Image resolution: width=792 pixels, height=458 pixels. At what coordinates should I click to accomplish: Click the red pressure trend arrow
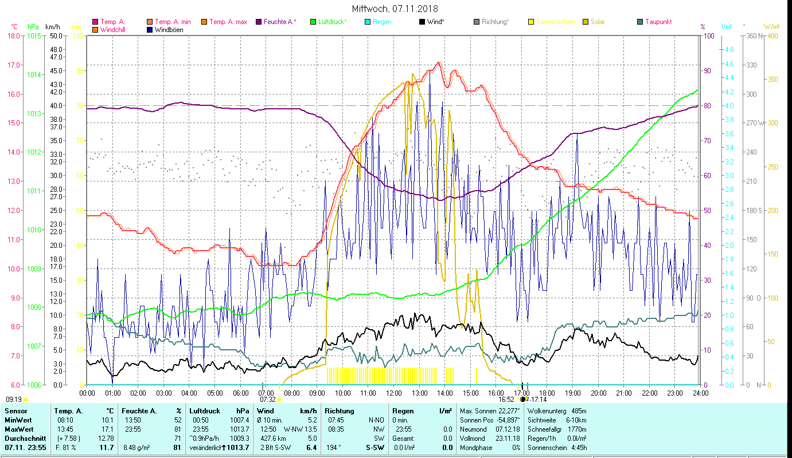tap(224, 448)
